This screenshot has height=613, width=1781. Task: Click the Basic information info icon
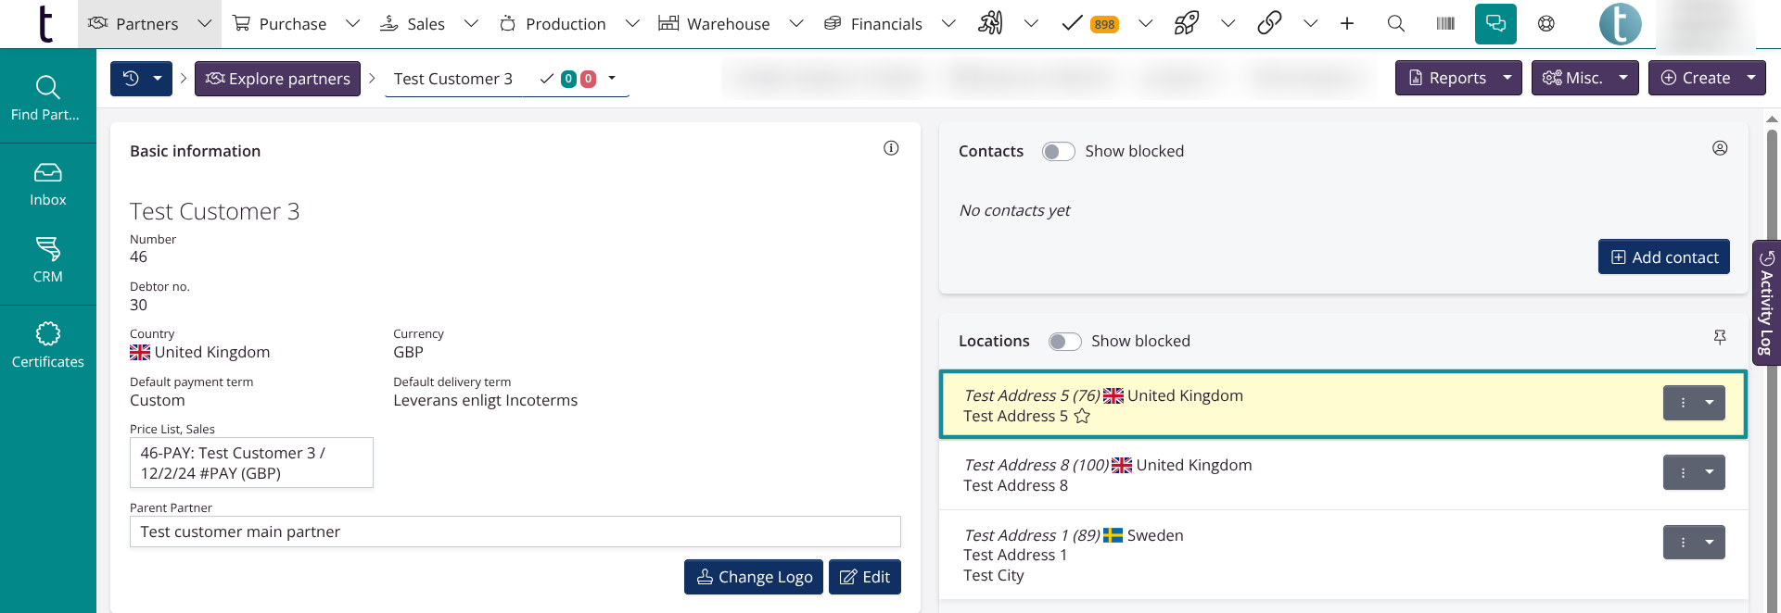[891, 148]
